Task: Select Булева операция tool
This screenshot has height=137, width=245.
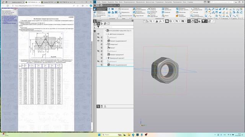Action: pos(181,16)
